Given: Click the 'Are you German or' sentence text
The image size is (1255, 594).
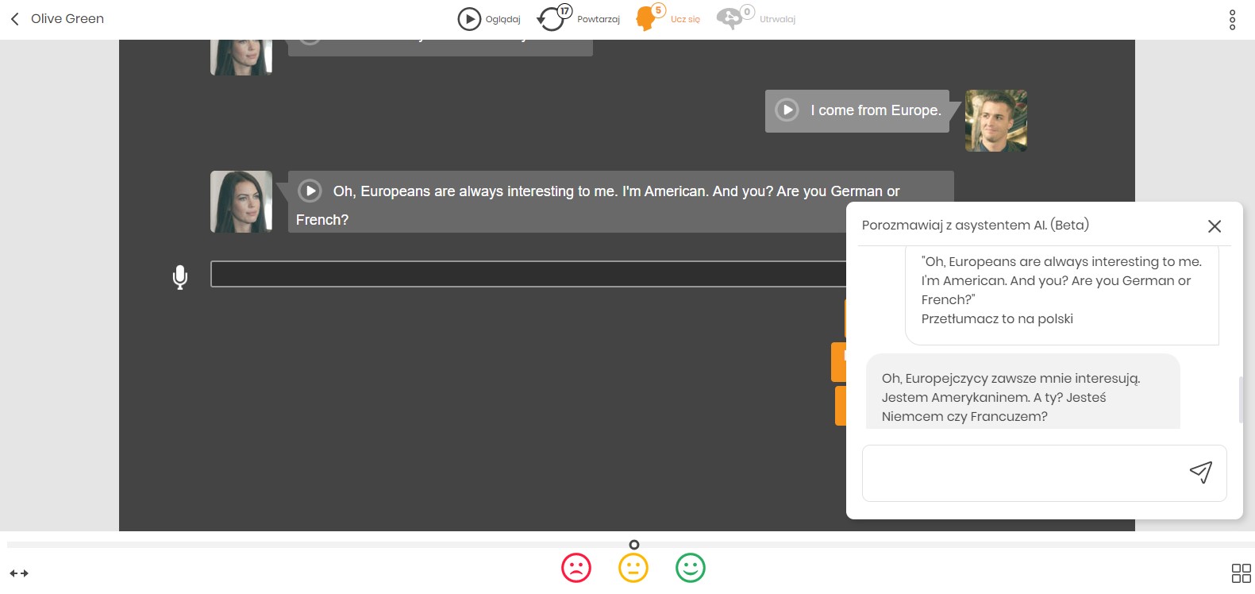Looking at the screenshot, I should 838,191.
